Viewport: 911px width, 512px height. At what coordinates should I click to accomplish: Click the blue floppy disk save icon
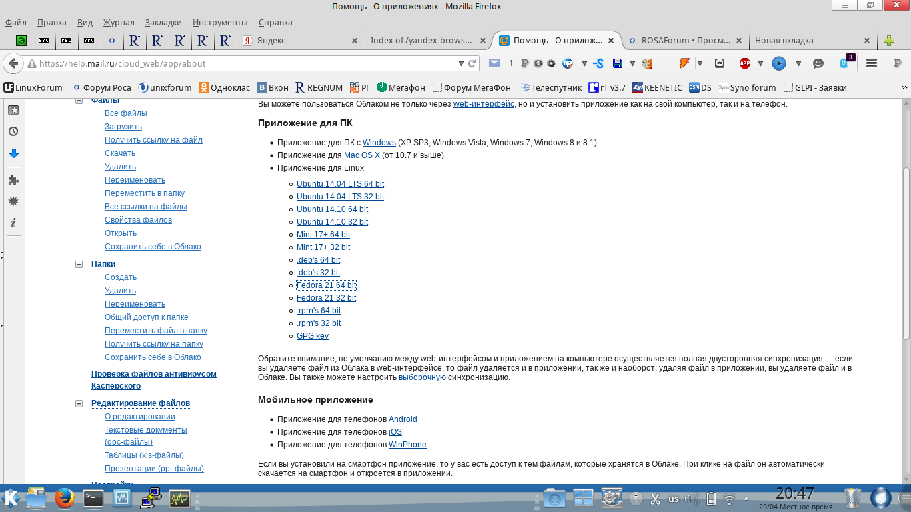[x=618, y=64]
